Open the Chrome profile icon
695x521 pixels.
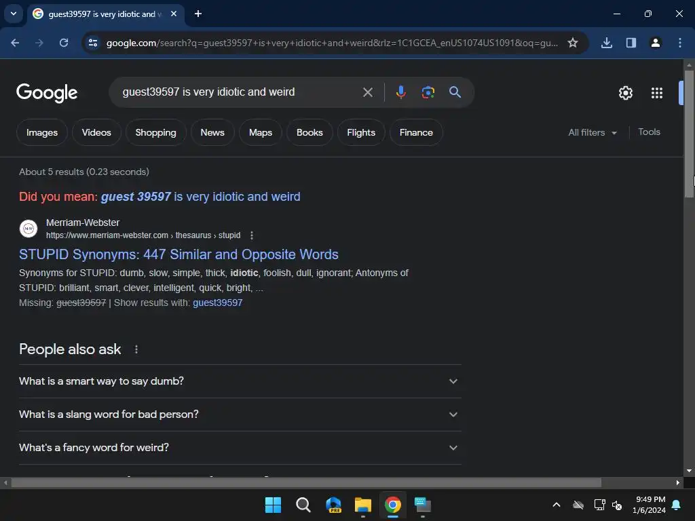[656, 43]
